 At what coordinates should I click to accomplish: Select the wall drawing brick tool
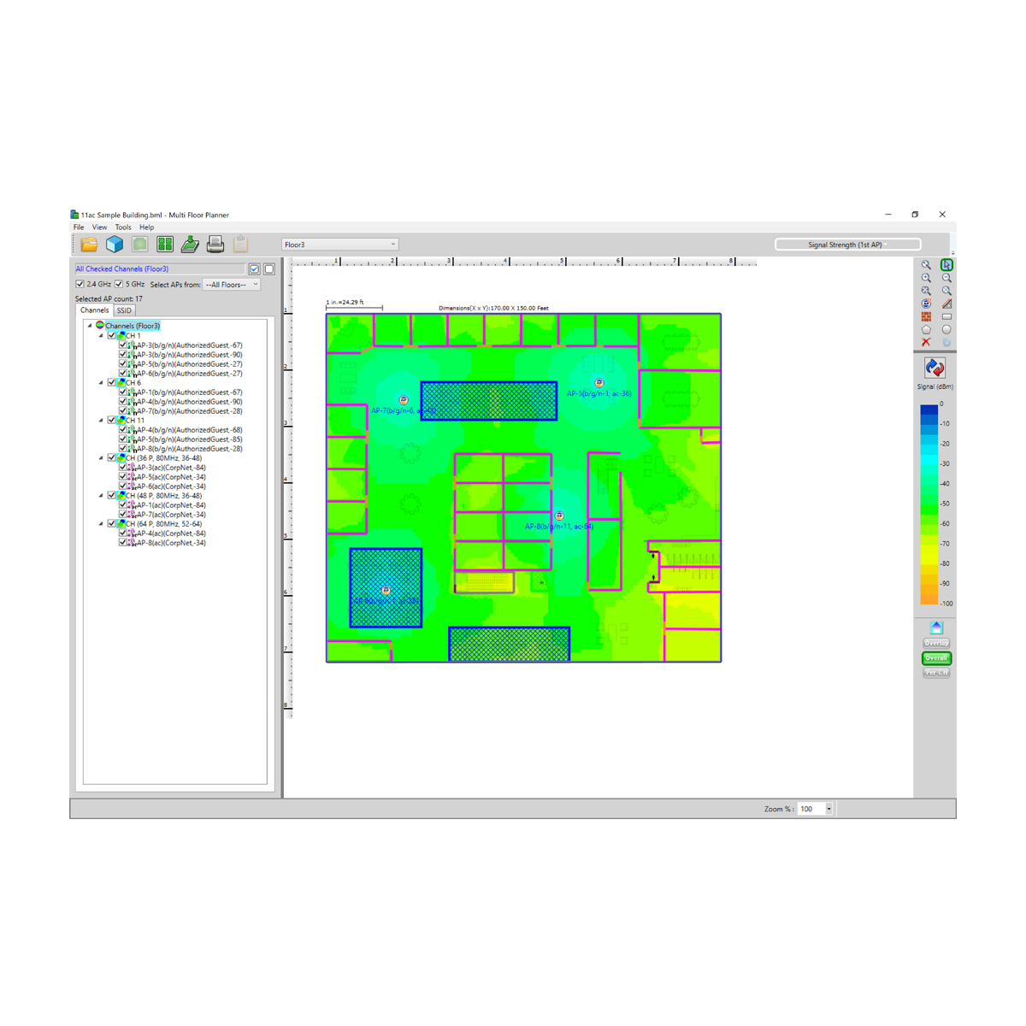pos(927,316)
